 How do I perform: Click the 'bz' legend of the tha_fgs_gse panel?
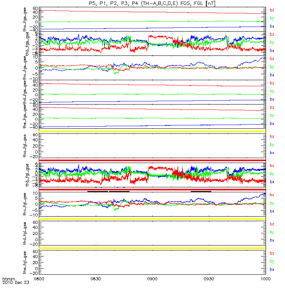click(x=272, y=10)
